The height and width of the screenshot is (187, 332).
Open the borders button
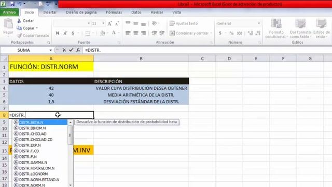[88, 33]
